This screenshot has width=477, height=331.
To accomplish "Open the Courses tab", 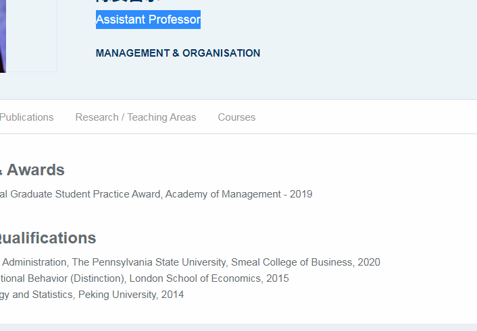I will coord(236,117).
